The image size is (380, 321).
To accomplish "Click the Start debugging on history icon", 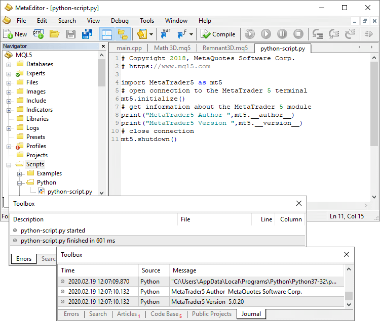I will pos(250,34).
